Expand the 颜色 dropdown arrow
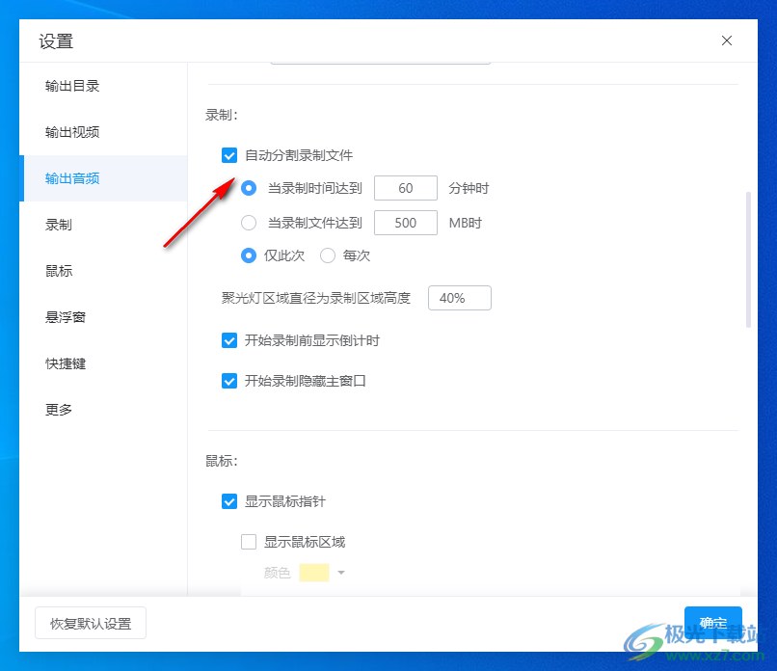The image size is (777, 671). [x=341, y=573]
